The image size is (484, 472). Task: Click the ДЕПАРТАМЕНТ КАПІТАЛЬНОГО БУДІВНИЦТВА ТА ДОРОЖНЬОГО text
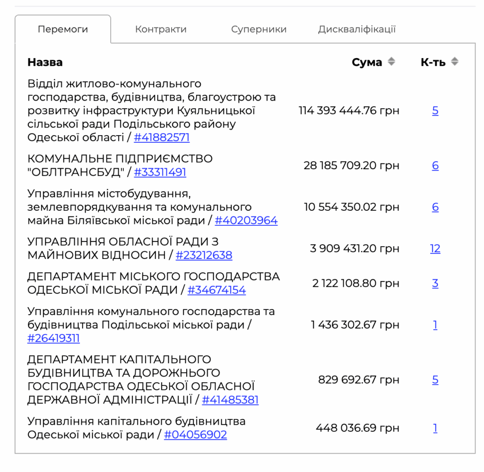pos(141,380)
